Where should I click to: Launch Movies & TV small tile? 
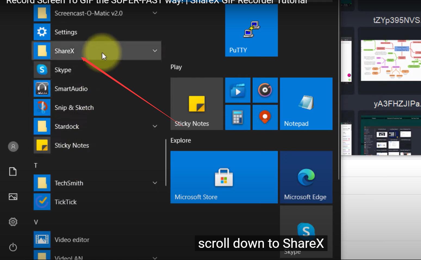pos(238,90)
